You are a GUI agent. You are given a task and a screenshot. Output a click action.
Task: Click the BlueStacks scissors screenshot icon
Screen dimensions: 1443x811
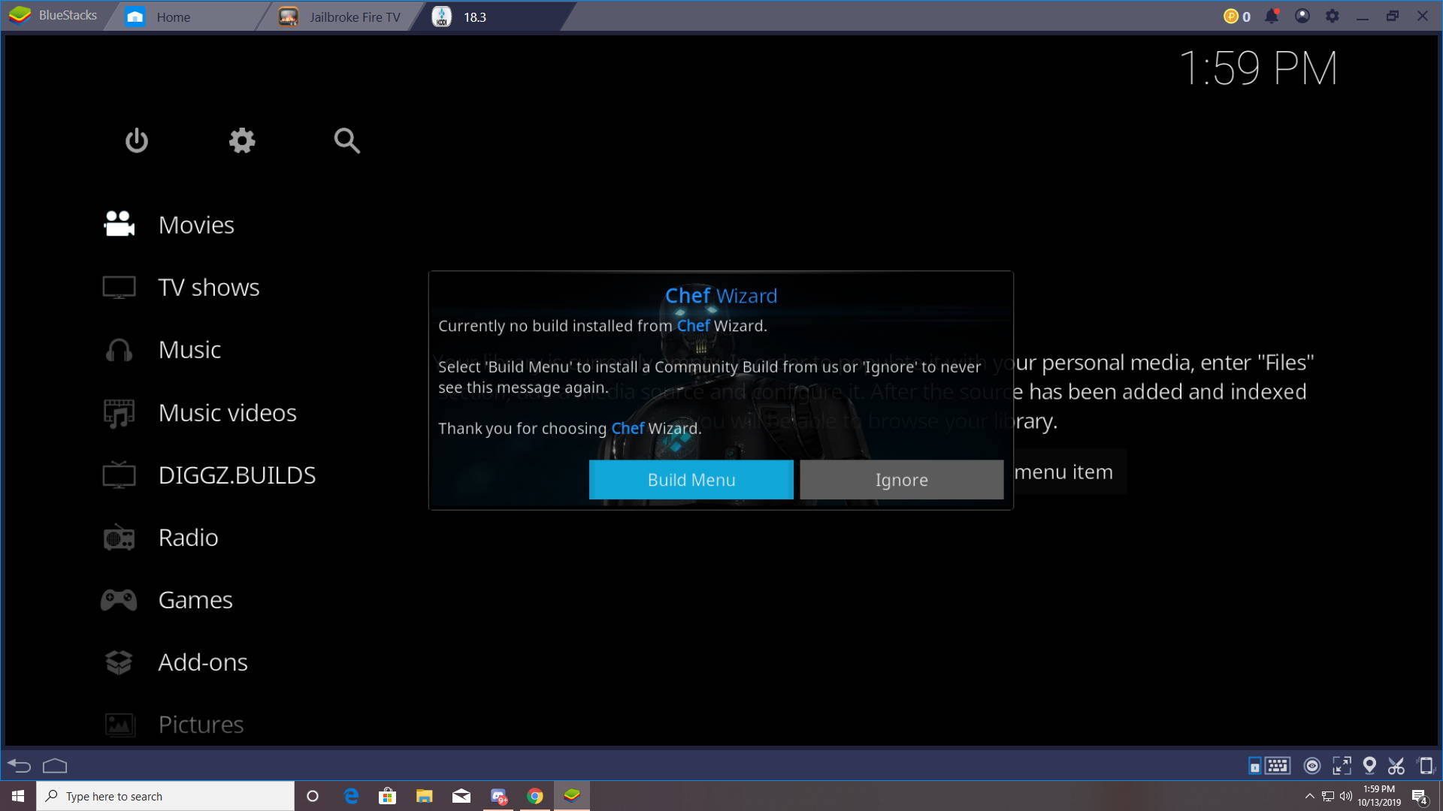[1396, 766]
